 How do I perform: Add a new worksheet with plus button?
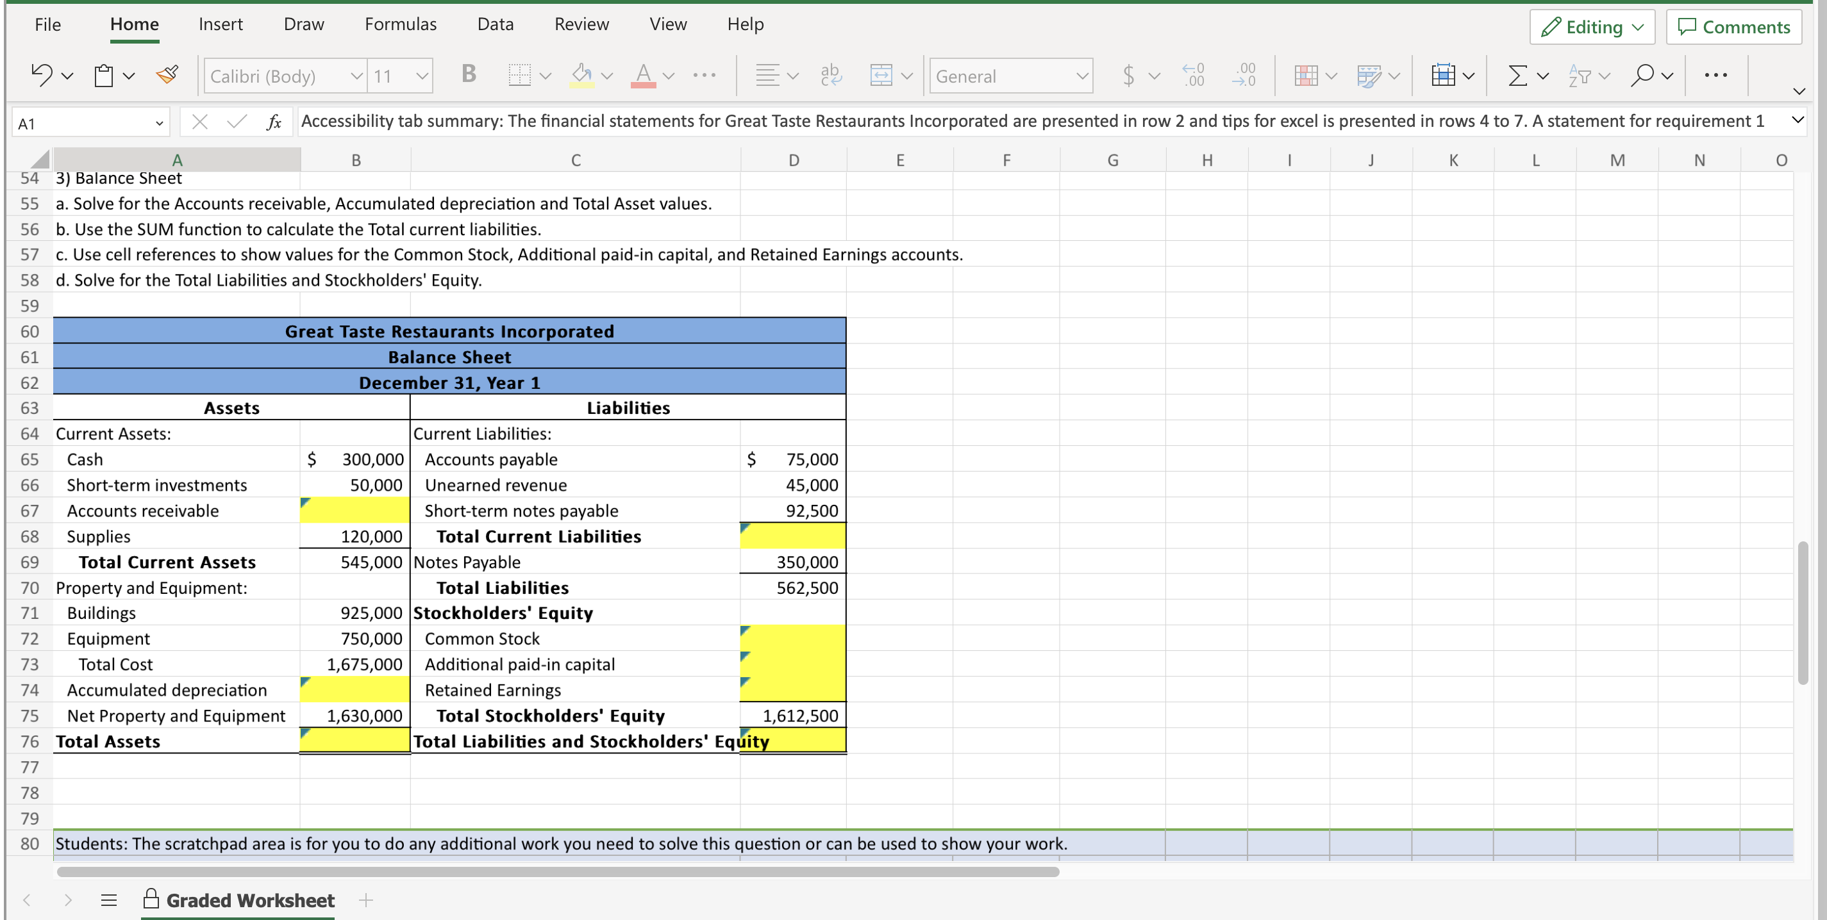[367, 900]
